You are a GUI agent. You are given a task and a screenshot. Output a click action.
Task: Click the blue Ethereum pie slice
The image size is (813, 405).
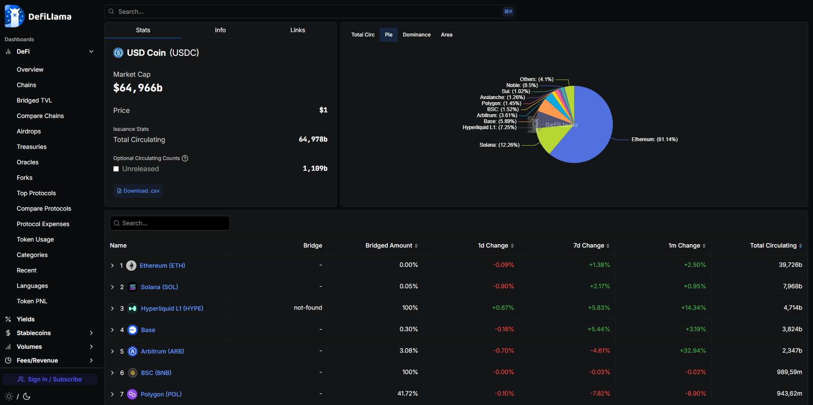coord(592,129)
